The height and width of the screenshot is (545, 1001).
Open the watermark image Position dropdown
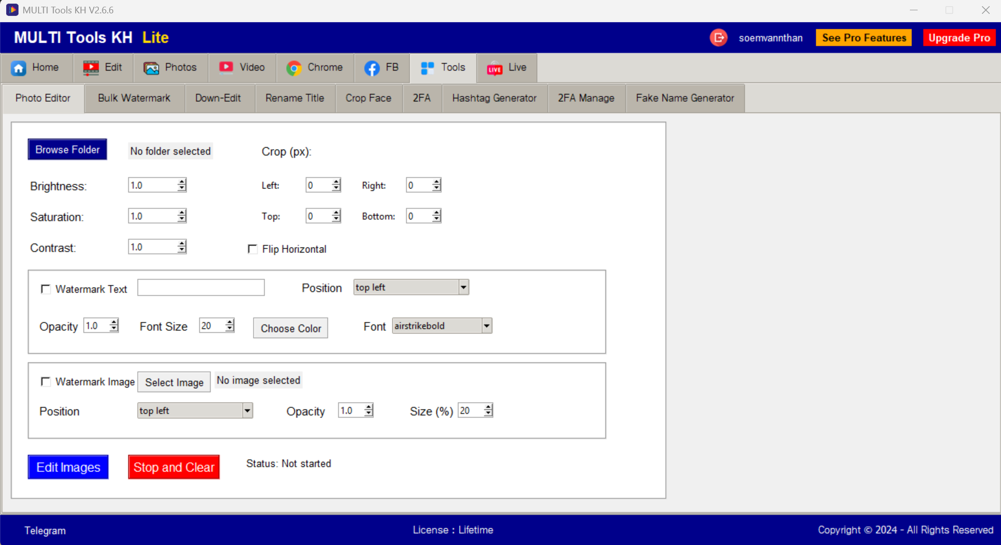point(247,411)
